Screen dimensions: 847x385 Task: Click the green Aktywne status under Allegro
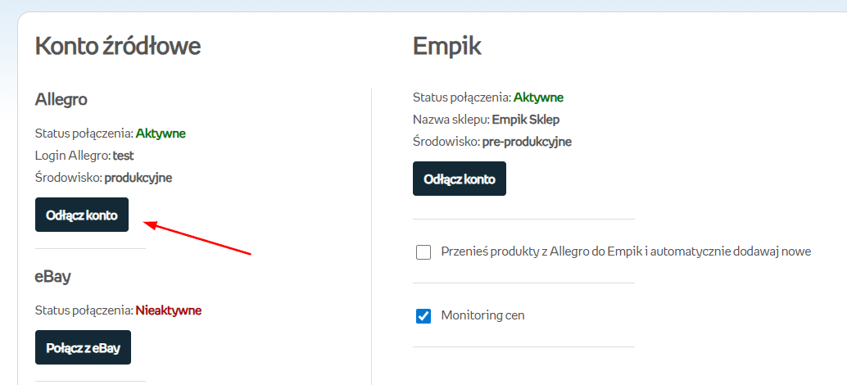click(x=161, y=133)
